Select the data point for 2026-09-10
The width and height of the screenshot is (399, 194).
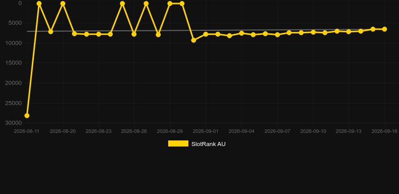pyautogui.click(x=313, y=32)
